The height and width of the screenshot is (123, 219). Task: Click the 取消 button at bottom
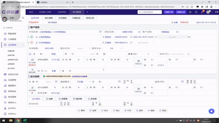[163, 111]
